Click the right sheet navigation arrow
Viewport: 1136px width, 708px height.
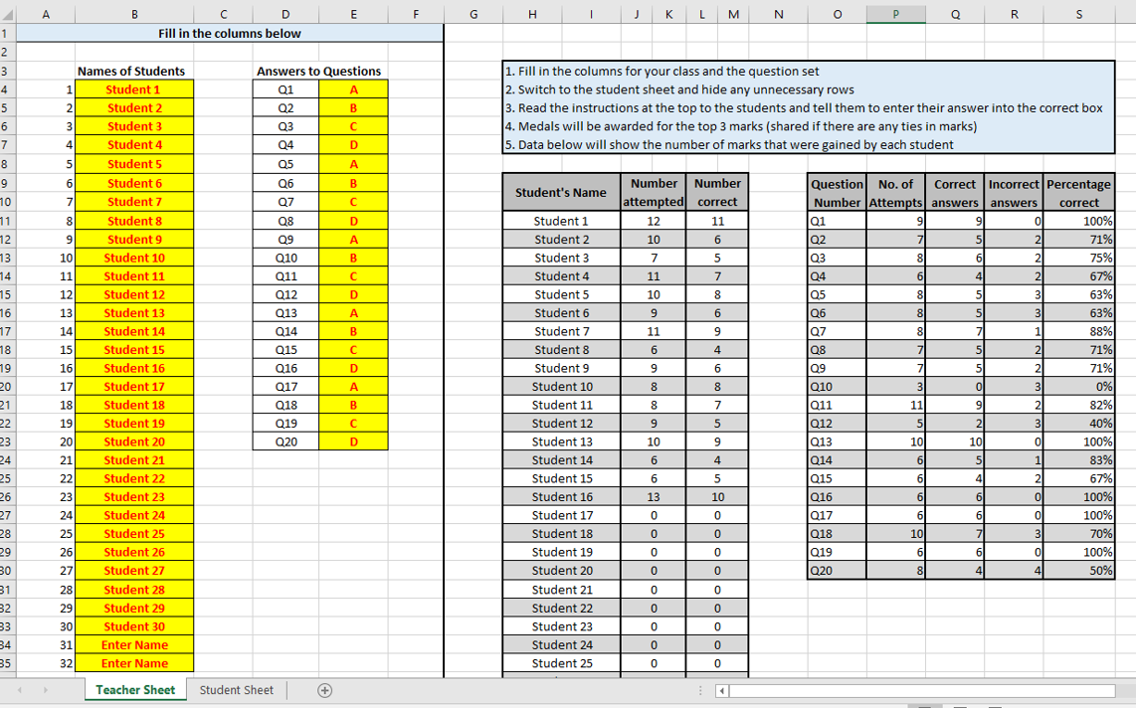(x=46, y=689)
